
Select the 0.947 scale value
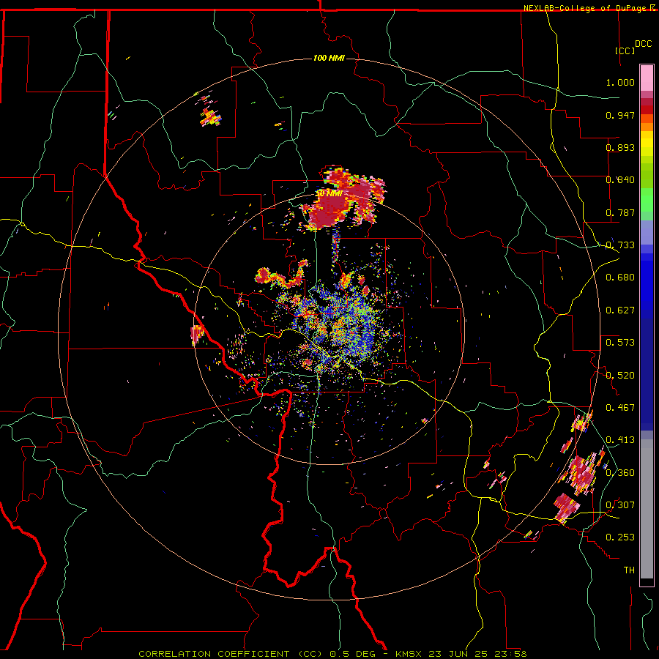click(x=620, y=115)
